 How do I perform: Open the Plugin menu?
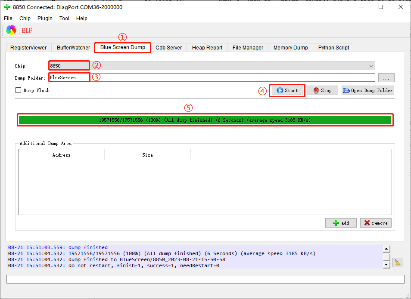[45, 18]
